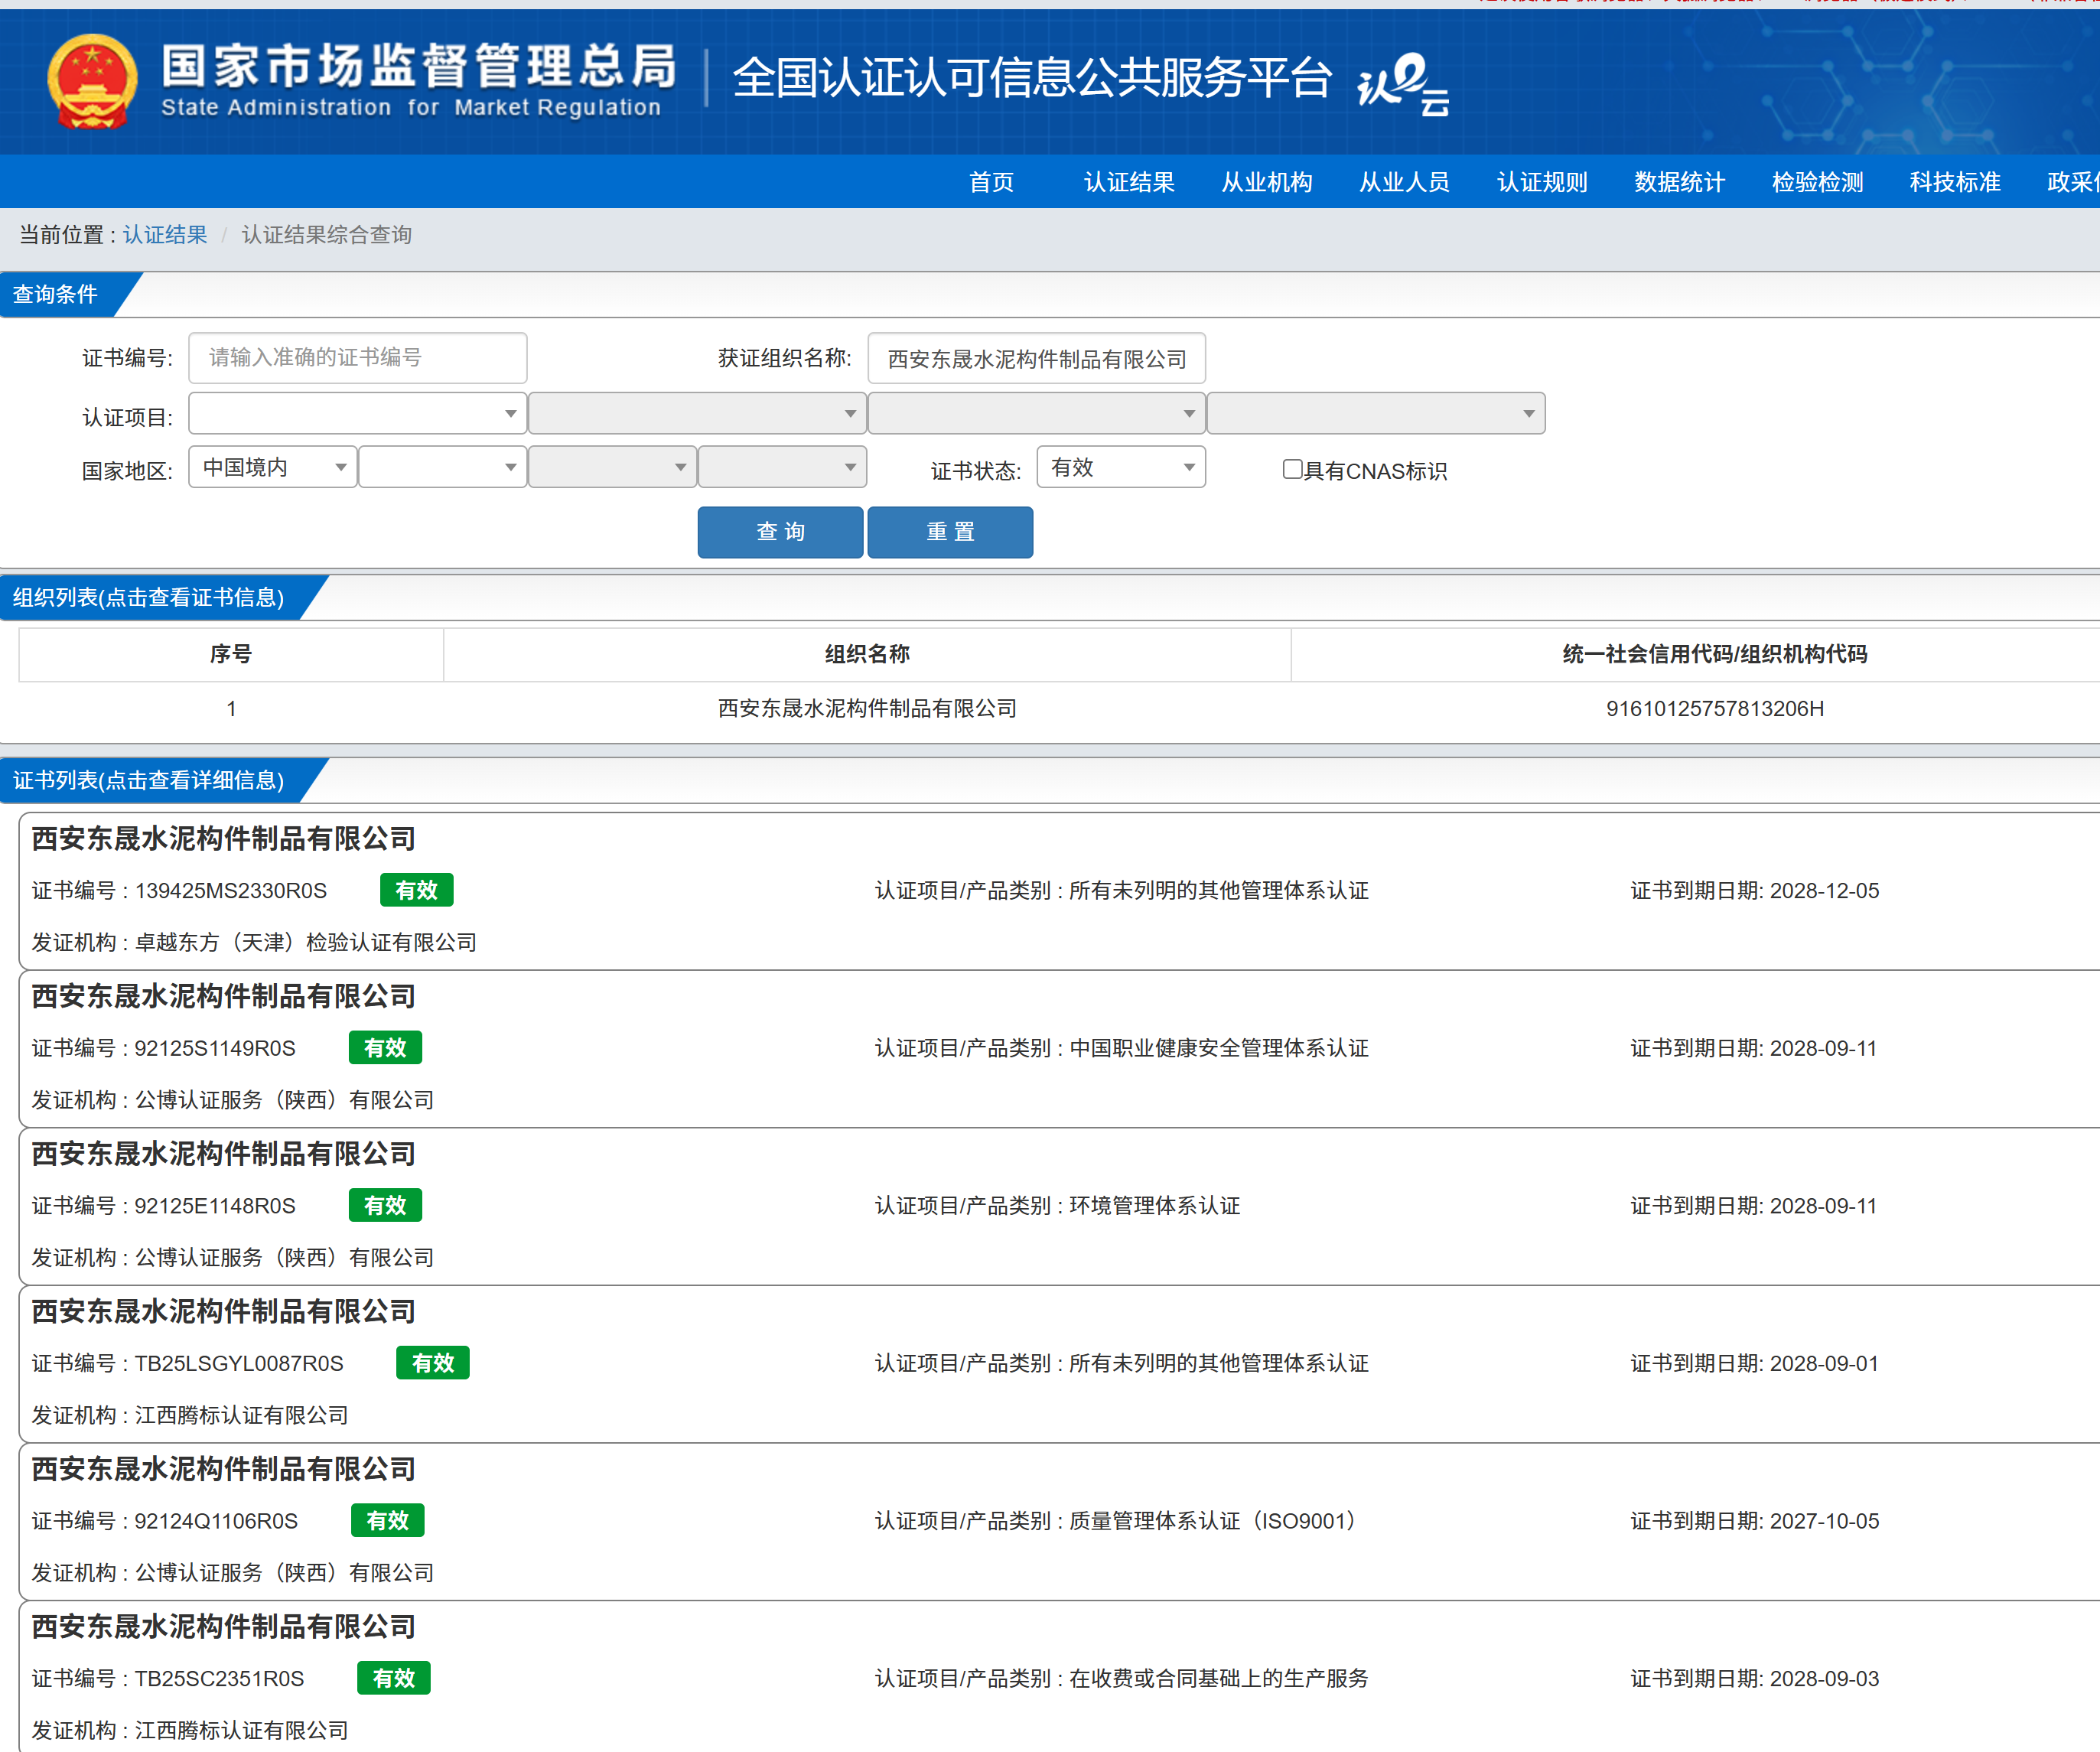This screenshot has height=1752, width=2100.
Task: Expand the 证书状态 dropdown showing 有效
Action: 1121,467
